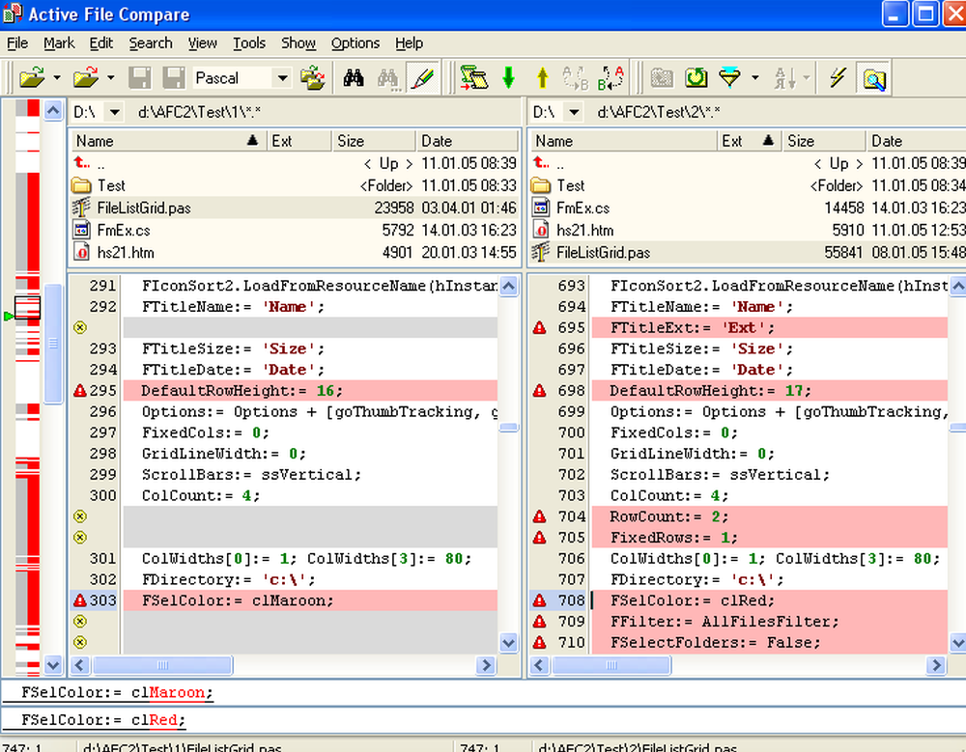The image size is (966, 752).
Task: Click the binoculars Find icon
Action: 354,78
